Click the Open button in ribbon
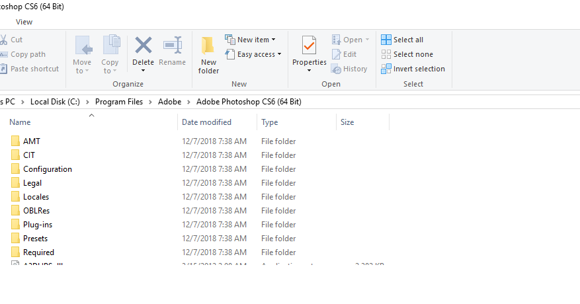Screen dimensions: 580x304 (347, 40)
